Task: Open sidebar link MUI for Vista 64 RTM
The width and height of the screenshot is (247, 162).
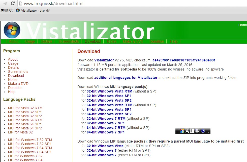Action: pos(25,120)
